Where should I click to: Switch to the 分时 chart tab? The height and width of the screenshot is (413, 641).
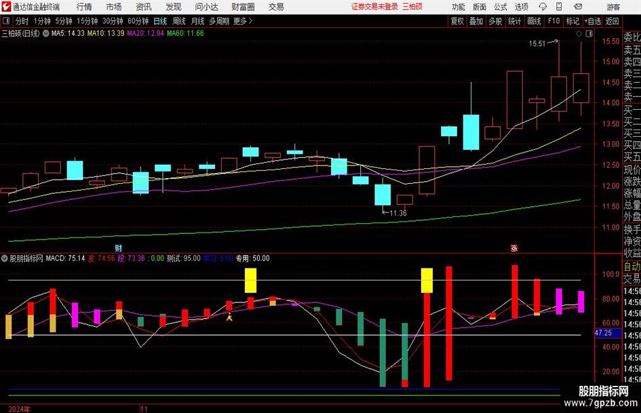pos(22,21)
